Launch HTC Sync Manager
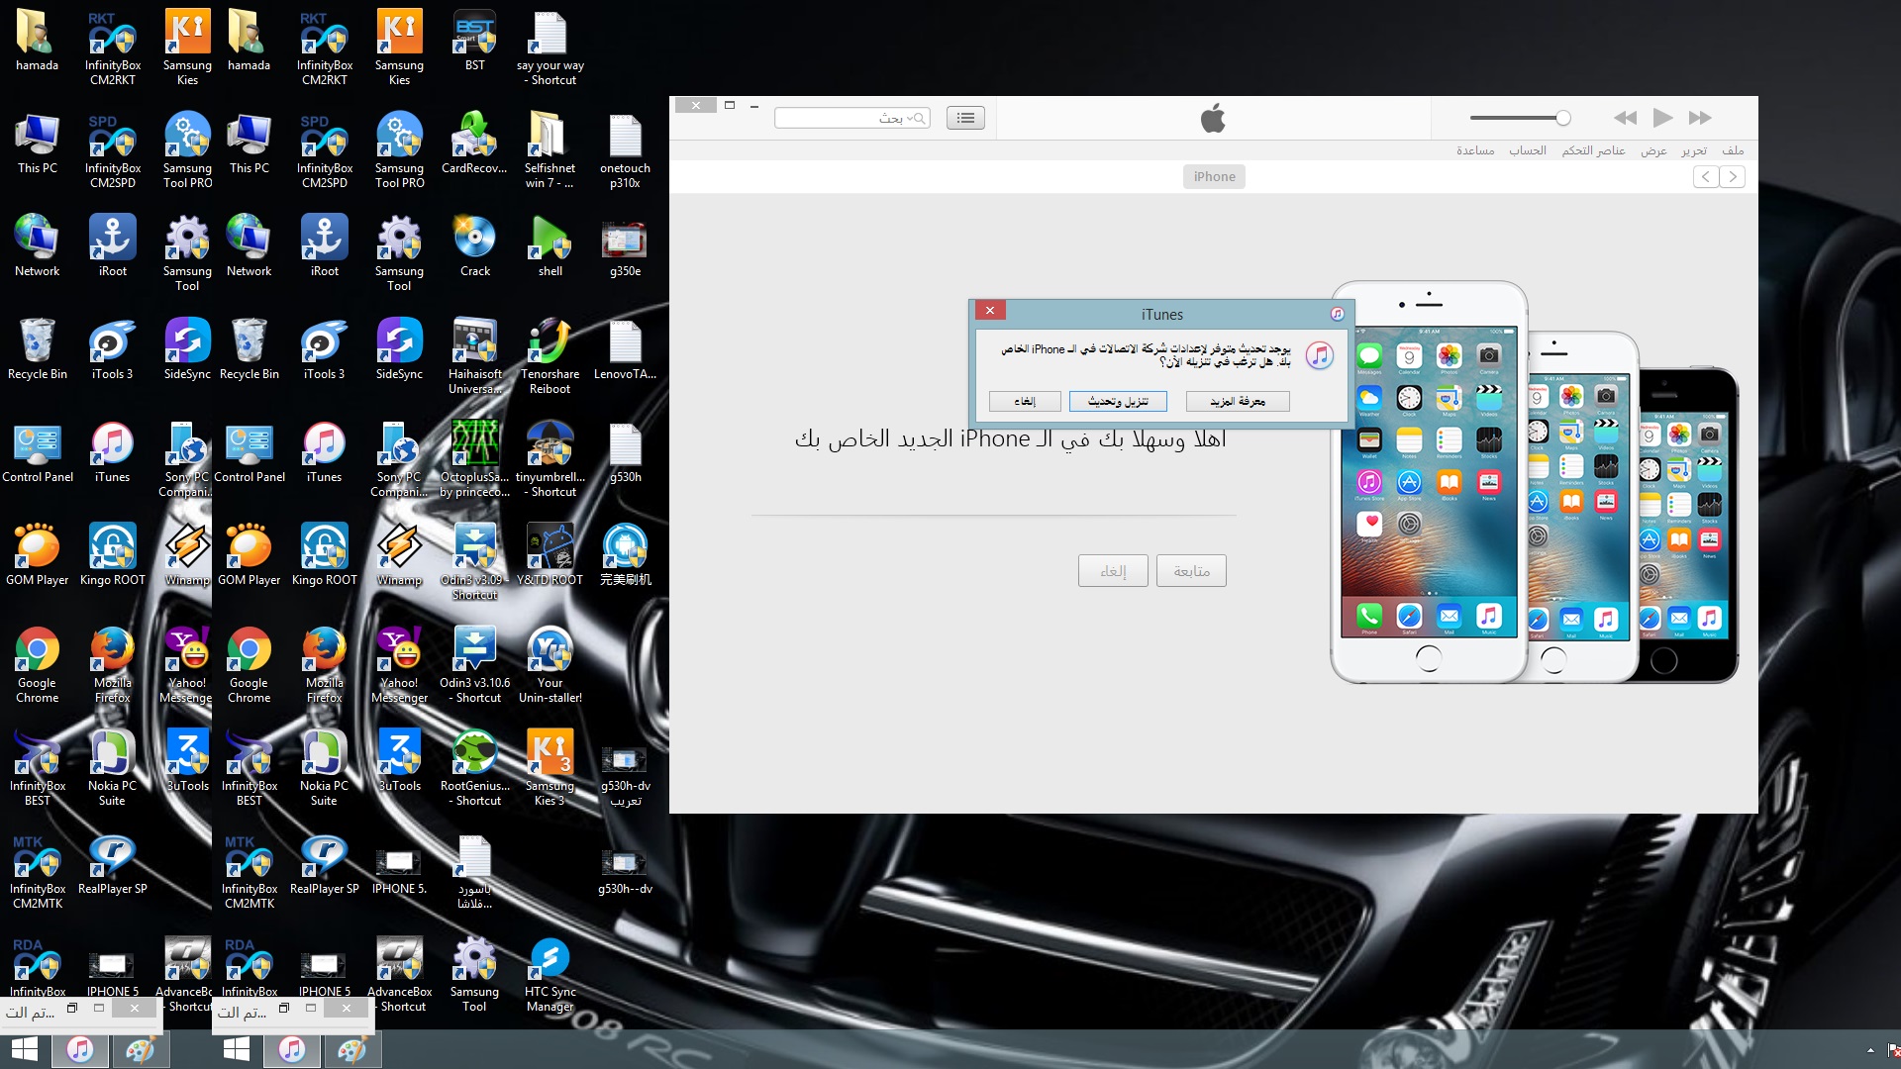 click(550, 973)
